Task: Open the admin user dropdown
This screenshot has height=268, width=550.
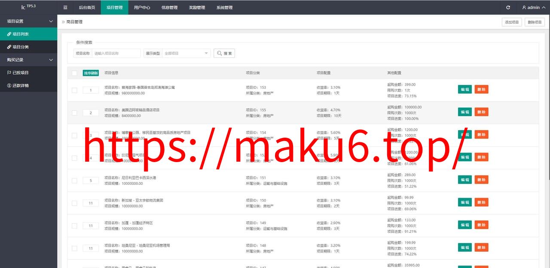Action: pyautogui.click(x=534, y=7)
